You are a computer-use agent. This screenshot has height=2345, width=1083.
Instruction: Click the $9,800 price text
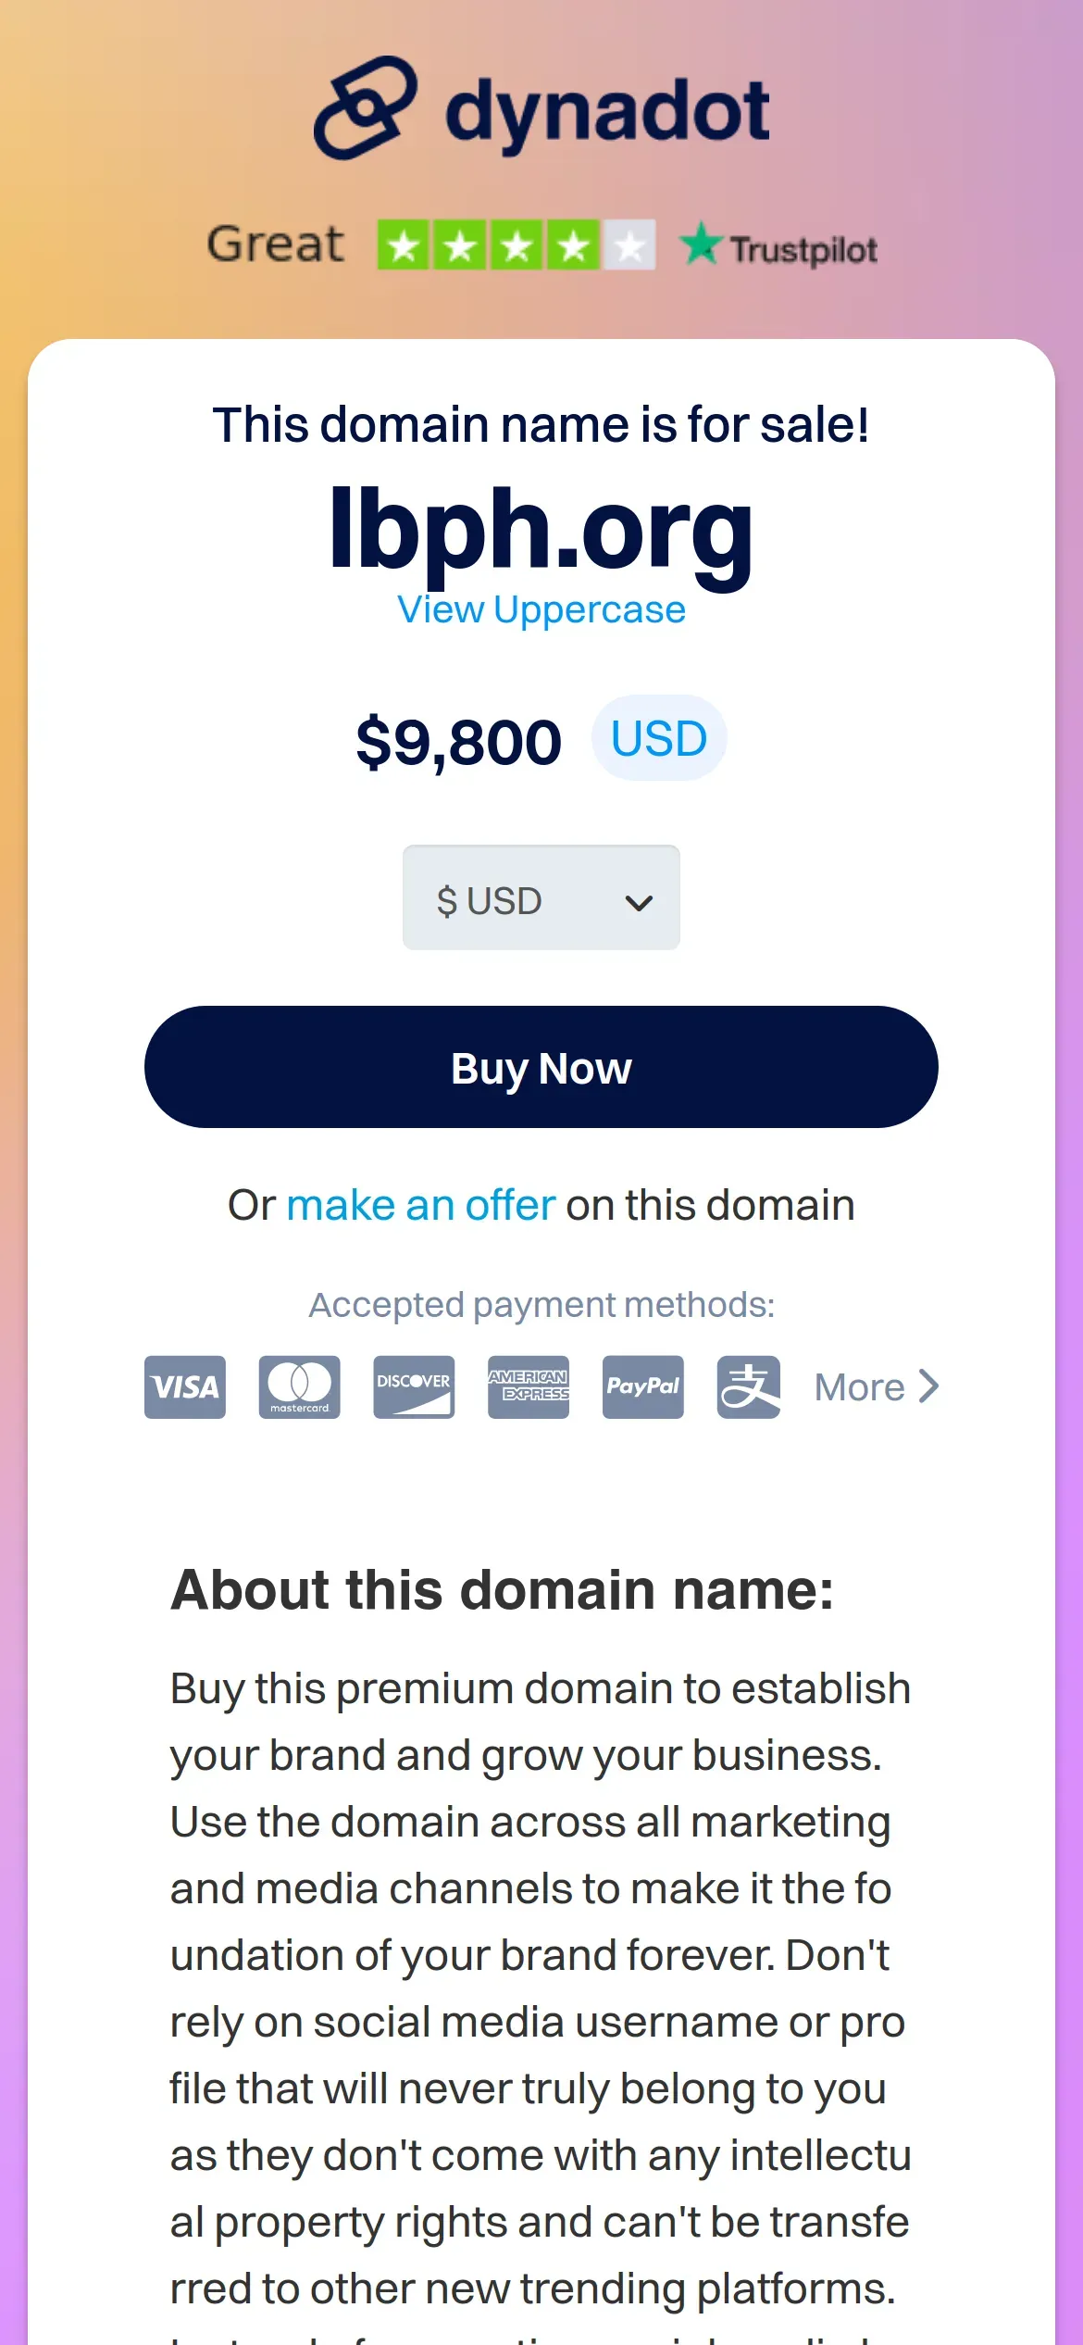pyautogui.click(x=458, y=742)
